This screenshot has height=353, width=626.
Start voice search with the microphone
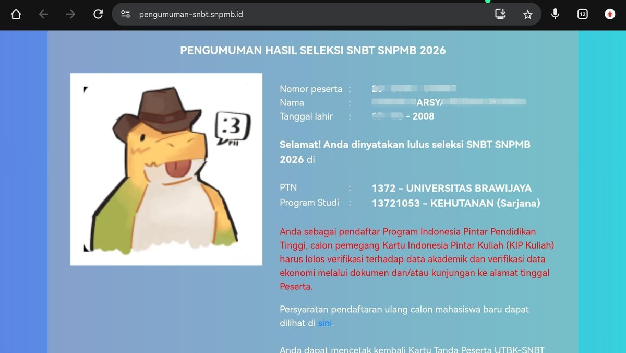click(x=555, y=15)
